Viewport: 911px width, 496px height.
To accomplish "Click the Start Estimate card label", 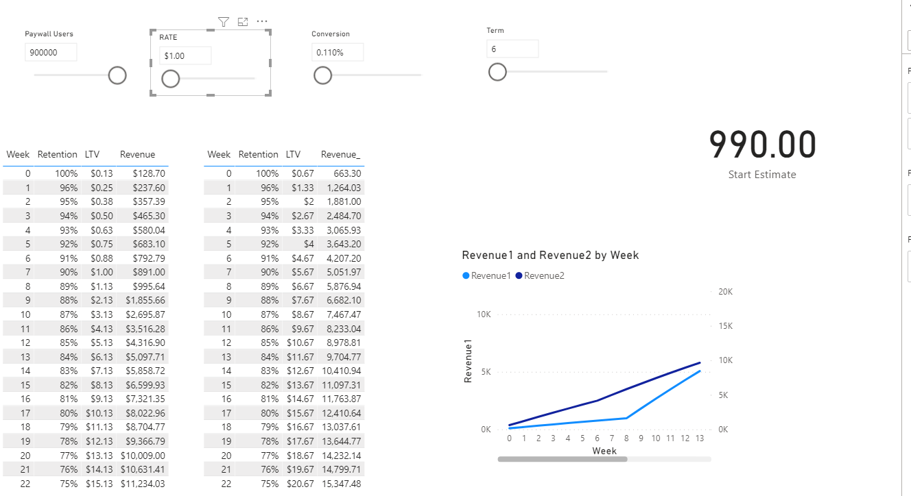I will click(x=762, y=175).
